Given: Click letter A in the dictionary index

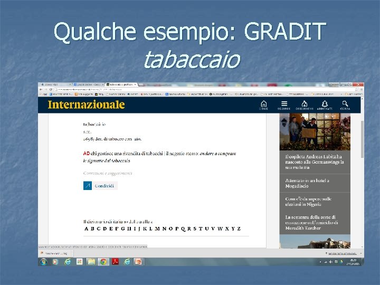Looking at the screenshot, I should pos(86,229).
